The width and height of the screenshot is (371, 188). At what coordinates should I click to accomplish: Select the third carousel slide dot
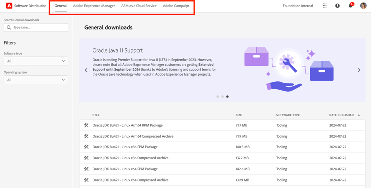tap(227, 96)
